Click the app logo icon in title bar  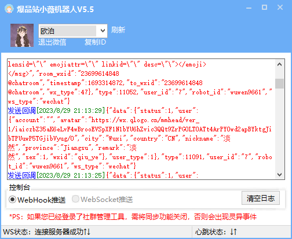tap(9, 9)
